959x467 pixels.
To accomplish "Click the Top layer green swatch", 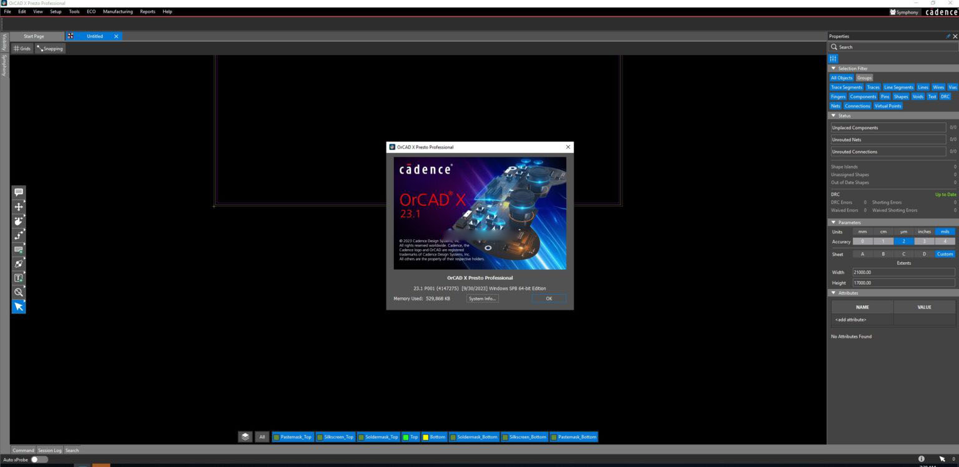I will pyautogui.click(x=406, y=437).
